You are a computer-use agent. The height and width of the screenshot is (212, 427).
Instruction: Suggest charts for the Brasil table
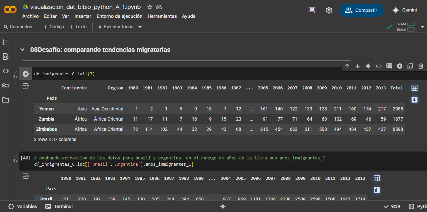377,190
